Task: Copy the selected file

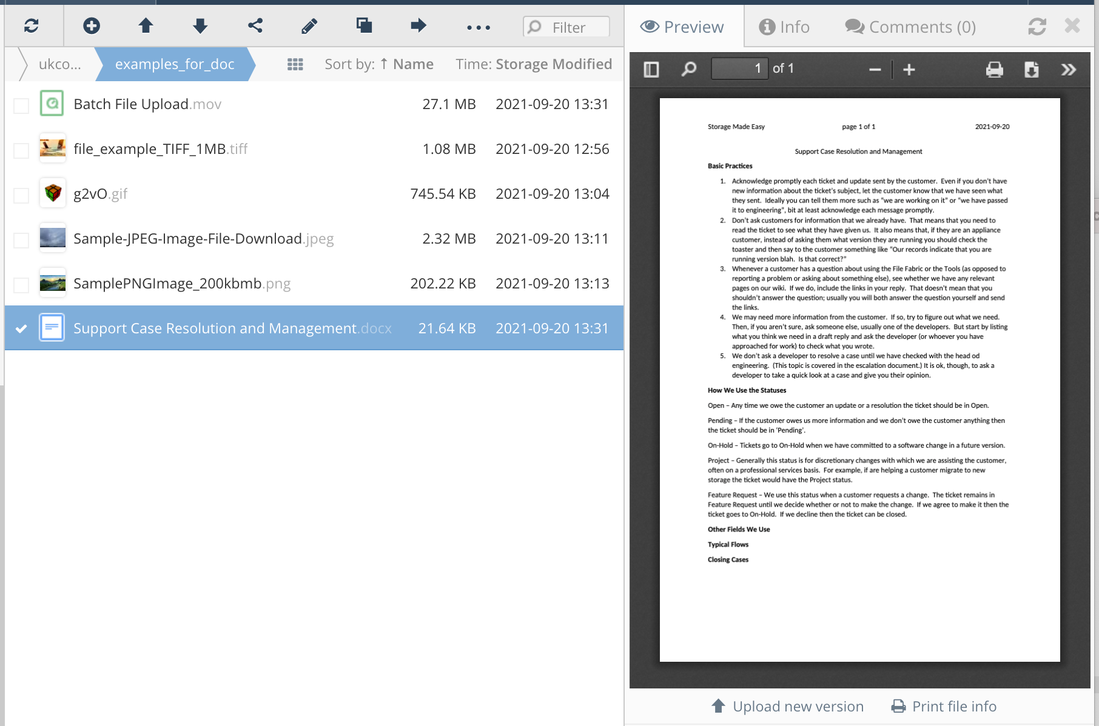Action: click(364, 25)
